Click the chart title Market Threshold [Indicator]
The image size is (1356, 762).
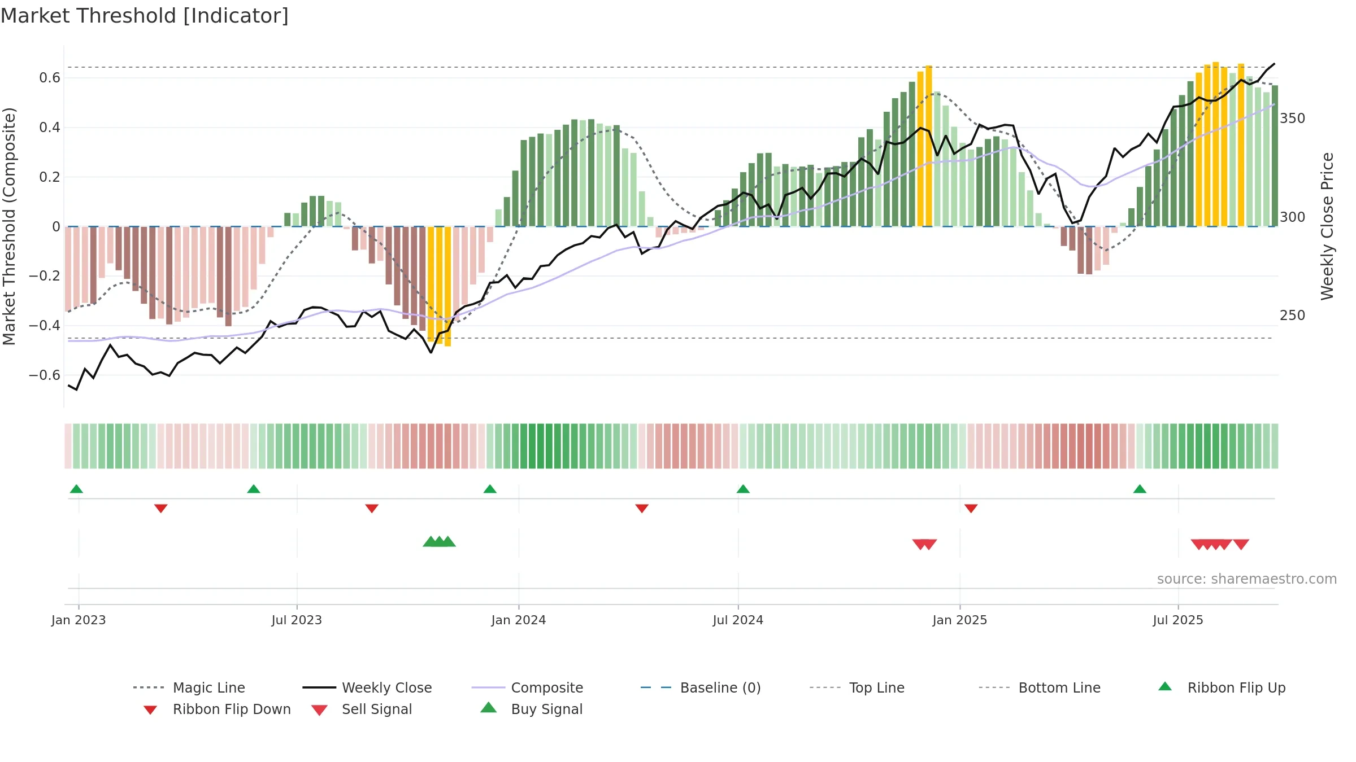(x=145, y=16)
